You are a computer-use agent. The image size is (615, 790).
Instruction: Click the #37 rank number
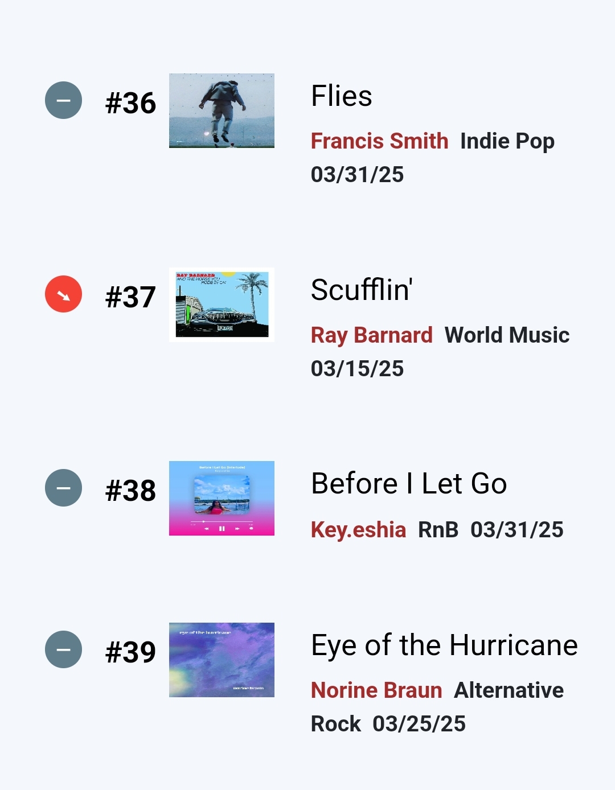(x=130, y=297)
